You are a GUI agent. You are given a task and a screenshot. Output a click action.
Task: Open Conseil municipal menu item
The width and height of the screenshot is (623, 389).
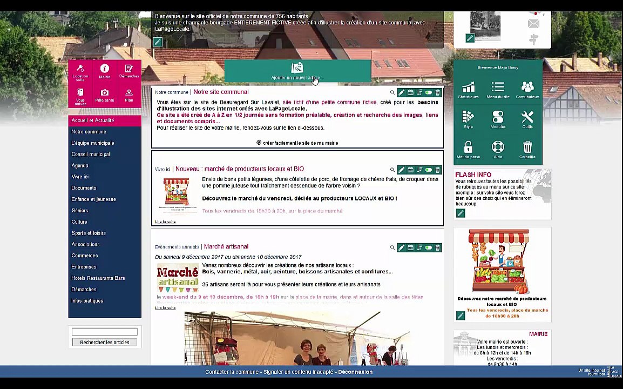[105, 155]
